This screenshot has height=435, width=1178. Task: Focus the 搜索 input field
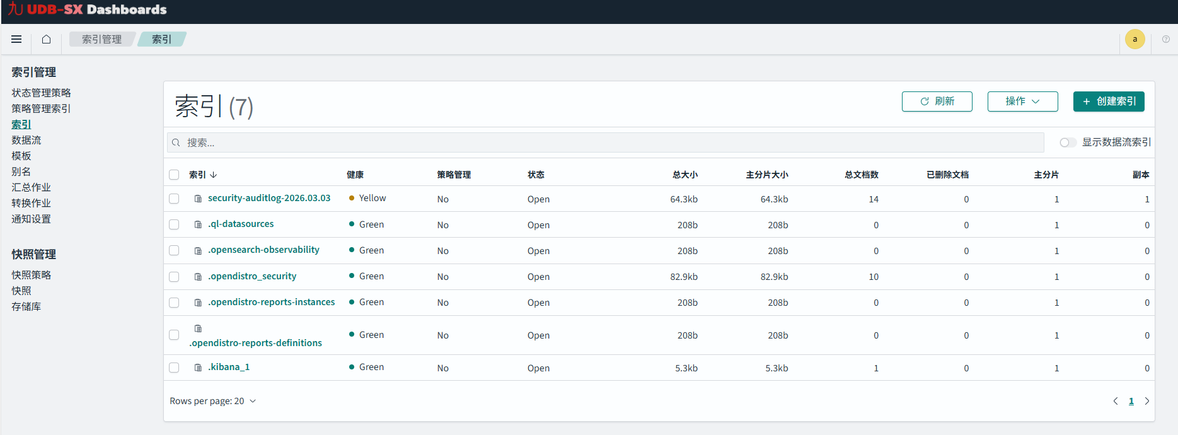[x=605, y=142]
